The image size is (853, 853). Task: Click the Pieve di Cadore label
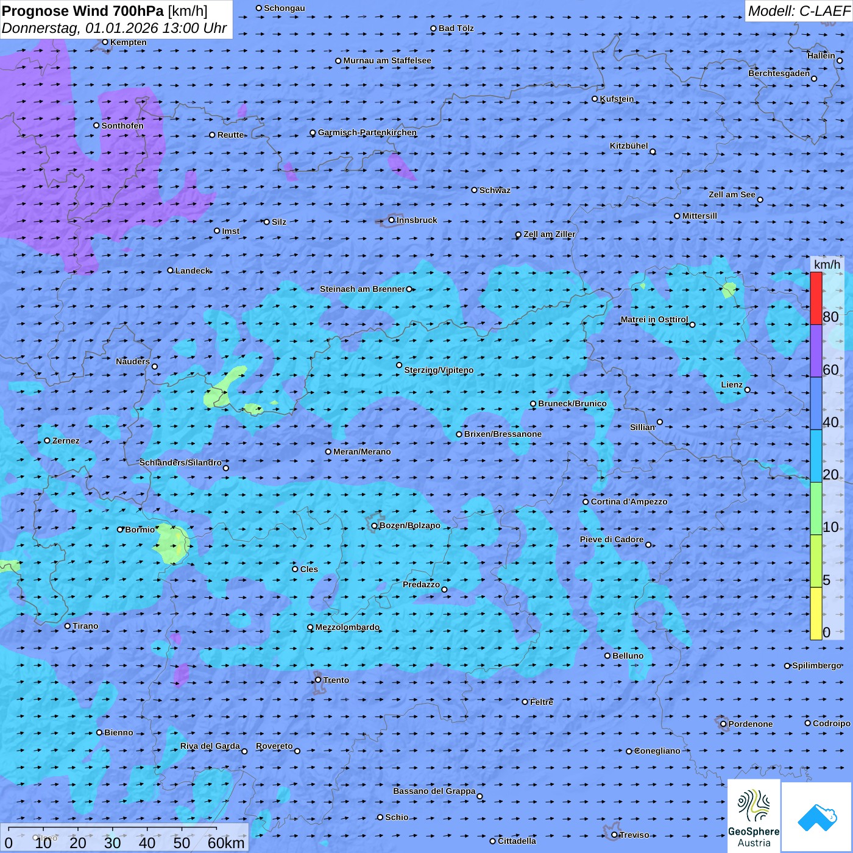[x=612, y=539]
